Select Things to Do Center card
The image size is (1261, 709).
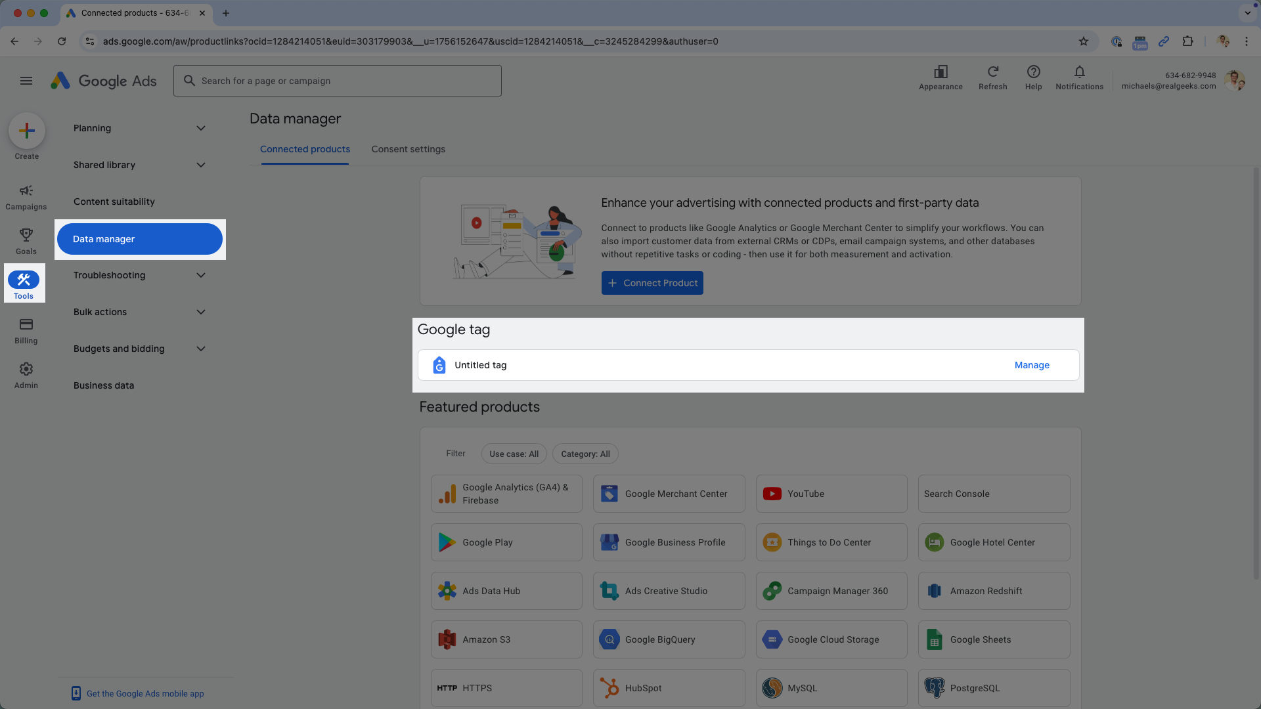point(831,542)
